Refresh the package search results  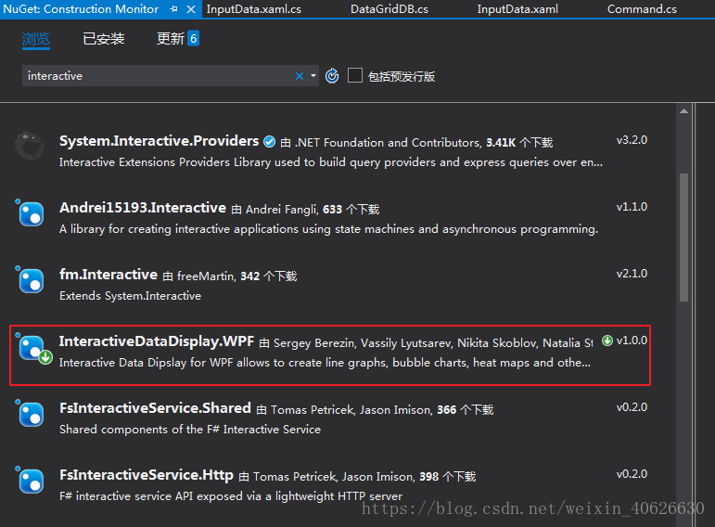pos(332,76)
